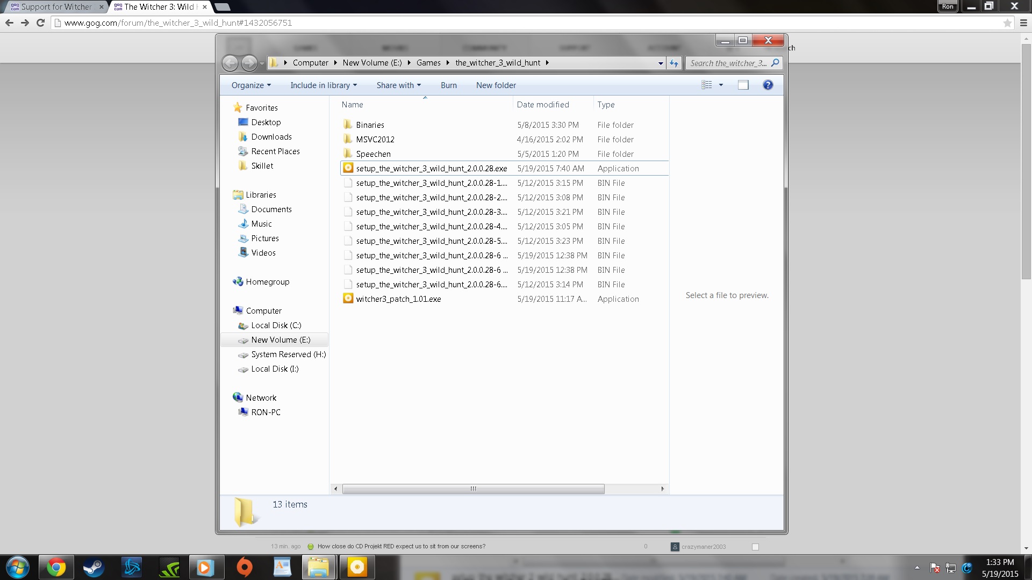Open the Include in library menu
The image size is (1032, 580).
(324, 85)
